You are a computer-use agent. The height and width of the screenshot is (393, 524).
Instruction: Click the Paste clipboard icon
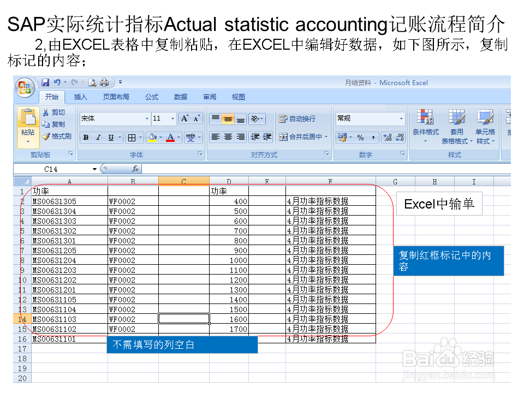pos(28,118)
